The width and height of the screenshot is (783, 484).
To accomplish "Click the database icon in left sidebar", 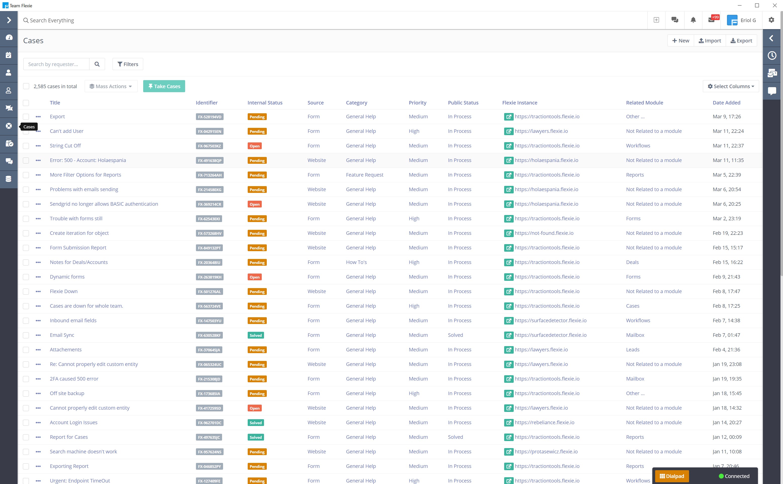I will click(9, 179).
